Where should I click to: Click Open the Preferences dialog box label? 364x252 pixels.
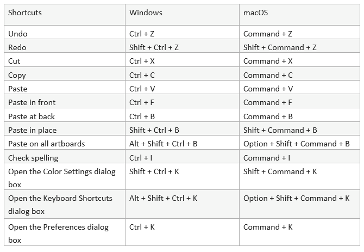click(58, 233)
